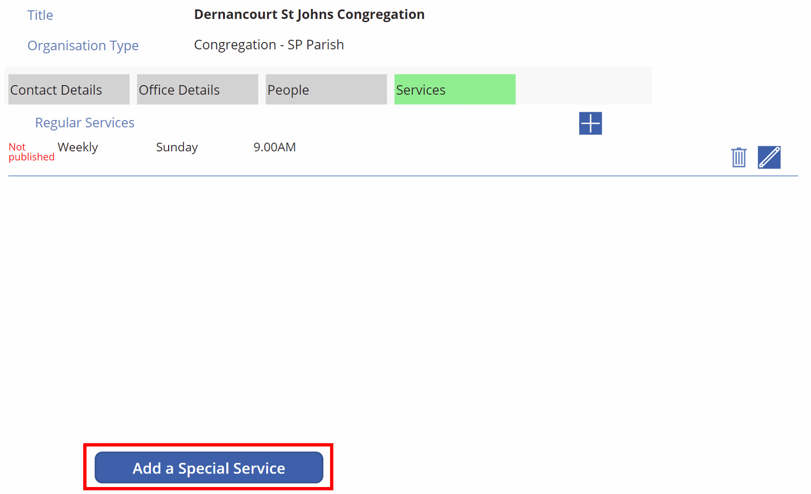Click the Dernancourt St Johns Congregation title
Viewport: 811px width, 494px height.
coord(309,14)
